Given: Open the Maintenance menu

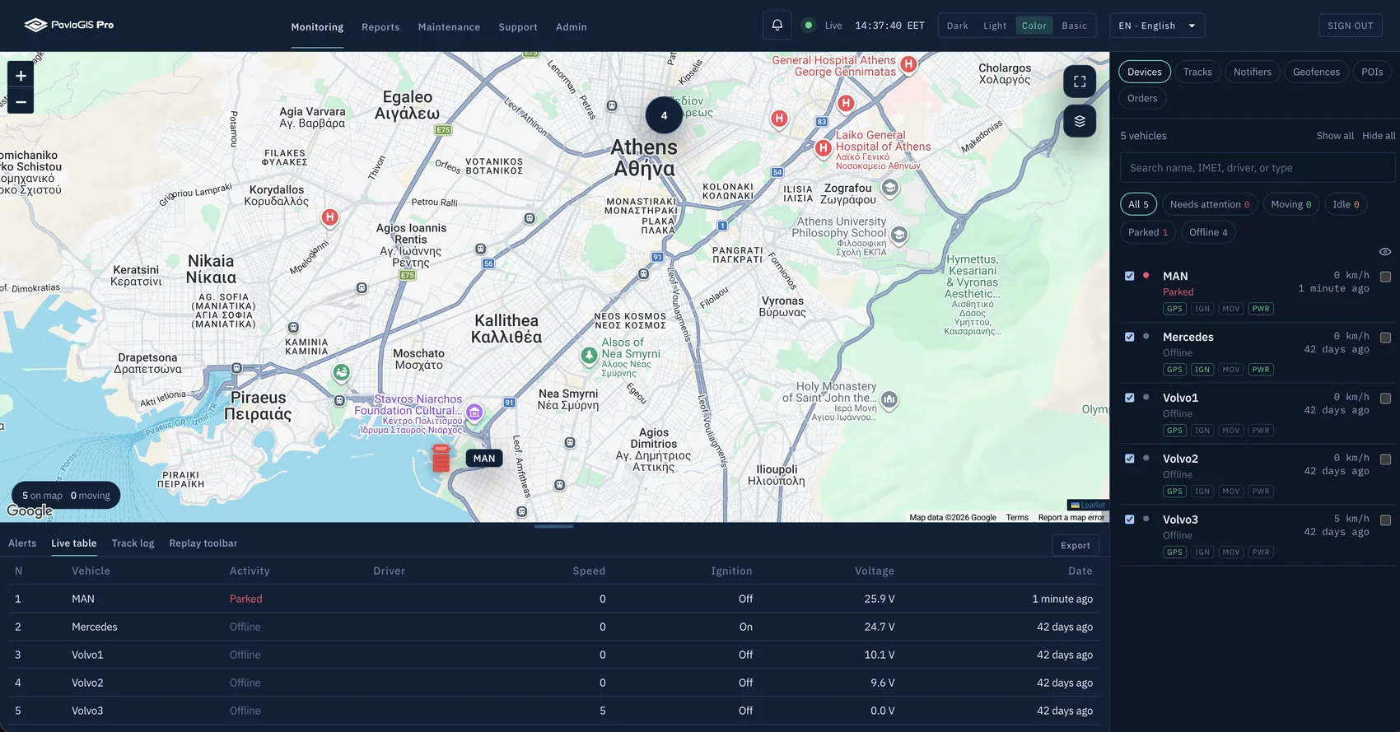Looking at the screenshot, I should click(449, 27).
